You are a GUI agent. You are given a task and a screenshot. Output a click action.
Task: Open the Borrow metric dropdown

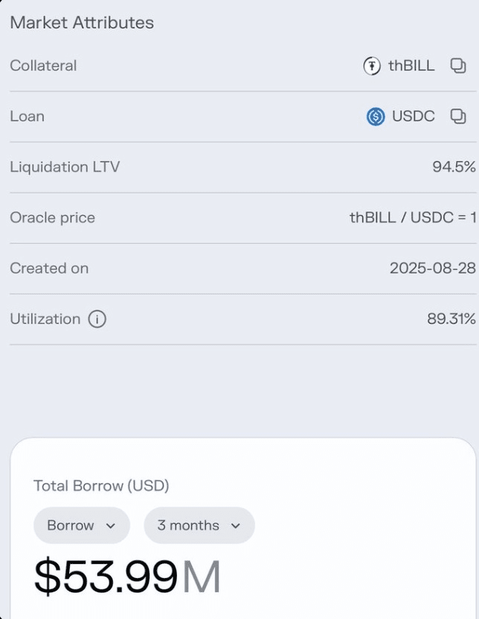pos(81,525)
